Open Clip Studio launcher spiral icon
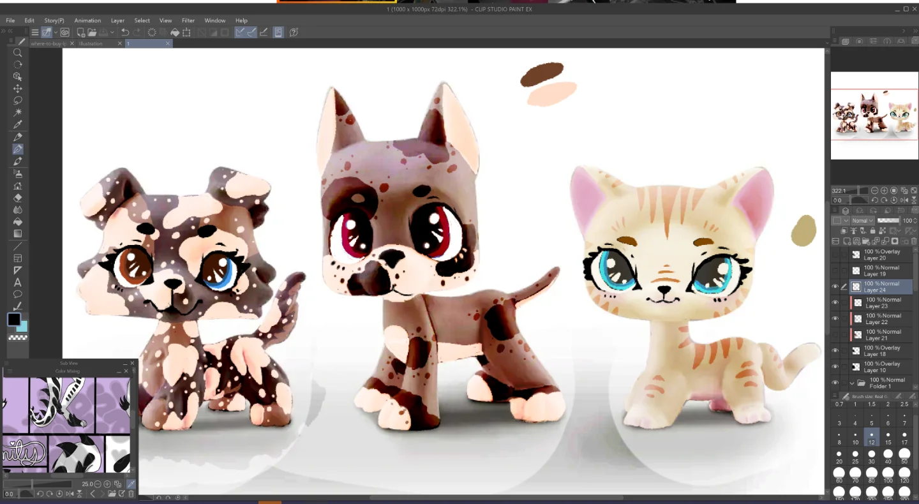Screen dimensions: 919x504 64,33
